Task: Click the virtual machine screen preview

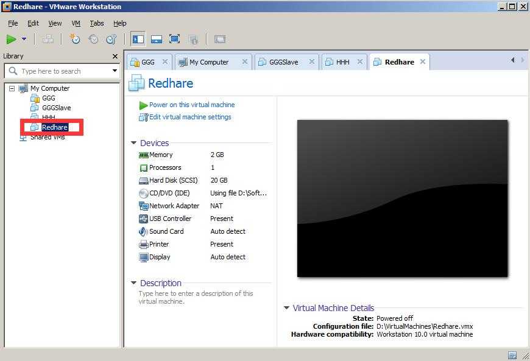Action: click(402, 198)
